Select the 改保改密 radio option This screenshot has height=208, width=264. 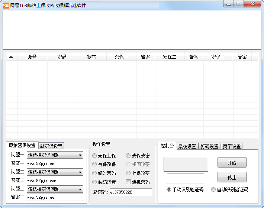coord(128,156)
